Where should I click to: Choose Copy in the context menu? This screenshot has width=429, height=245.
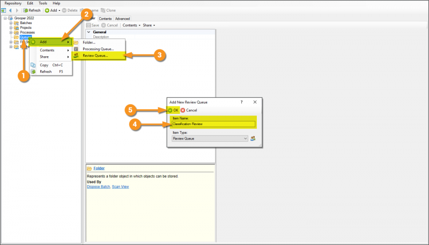51,65
